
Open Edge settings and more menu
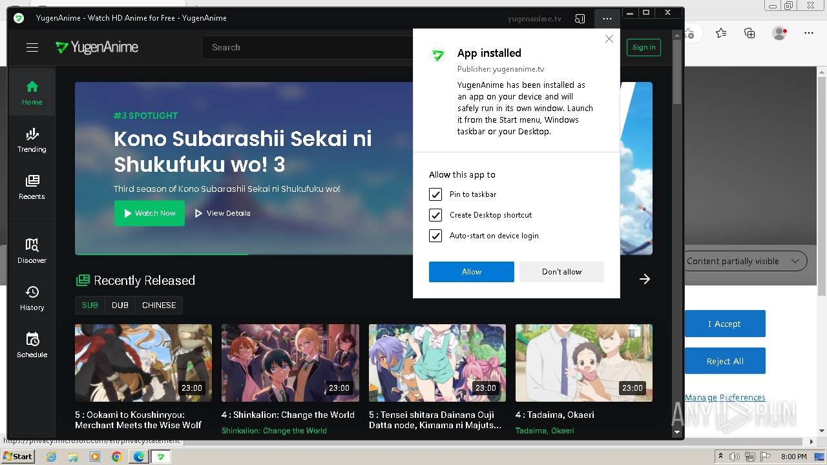pos(809,33)
